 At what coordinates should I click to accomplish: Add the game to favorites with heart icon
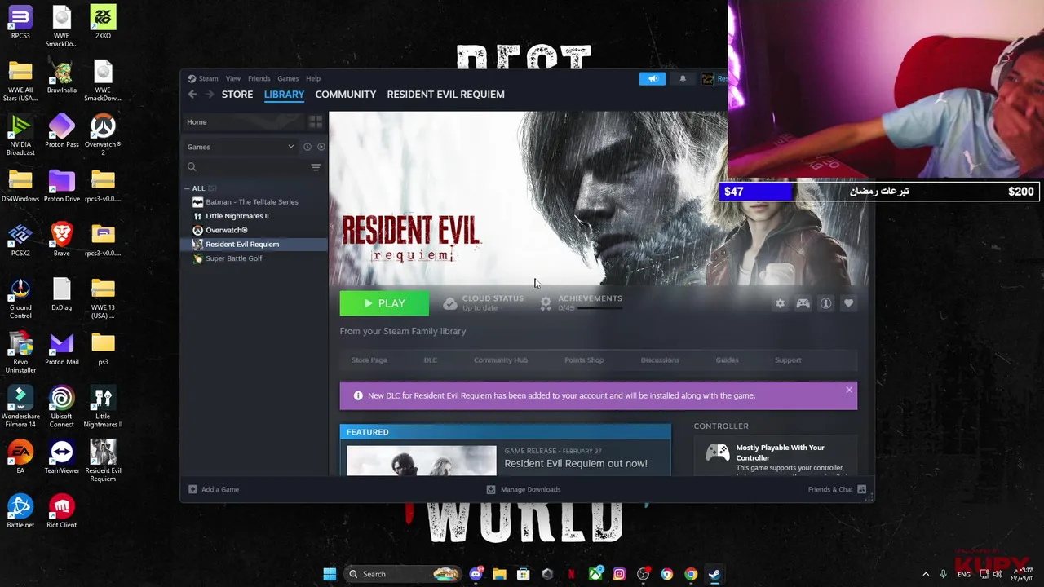pyautogui.click(x=849, y=303)
